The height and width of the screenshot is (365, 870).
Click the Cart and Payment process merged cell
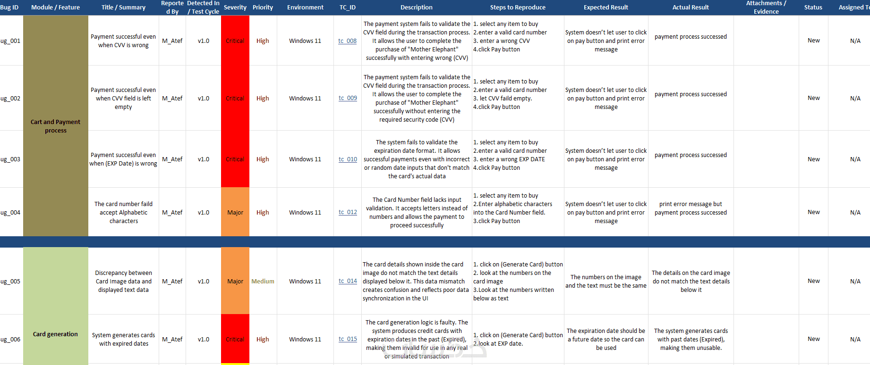click(x=56, y=126)
